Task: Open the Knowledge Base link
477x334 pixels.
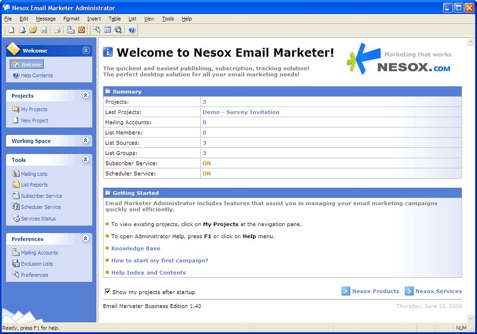Action: (135, 248)
